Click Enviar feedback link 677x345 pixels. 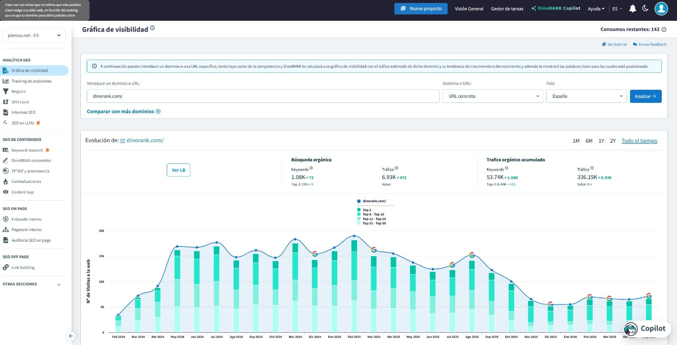click(649, 44)
